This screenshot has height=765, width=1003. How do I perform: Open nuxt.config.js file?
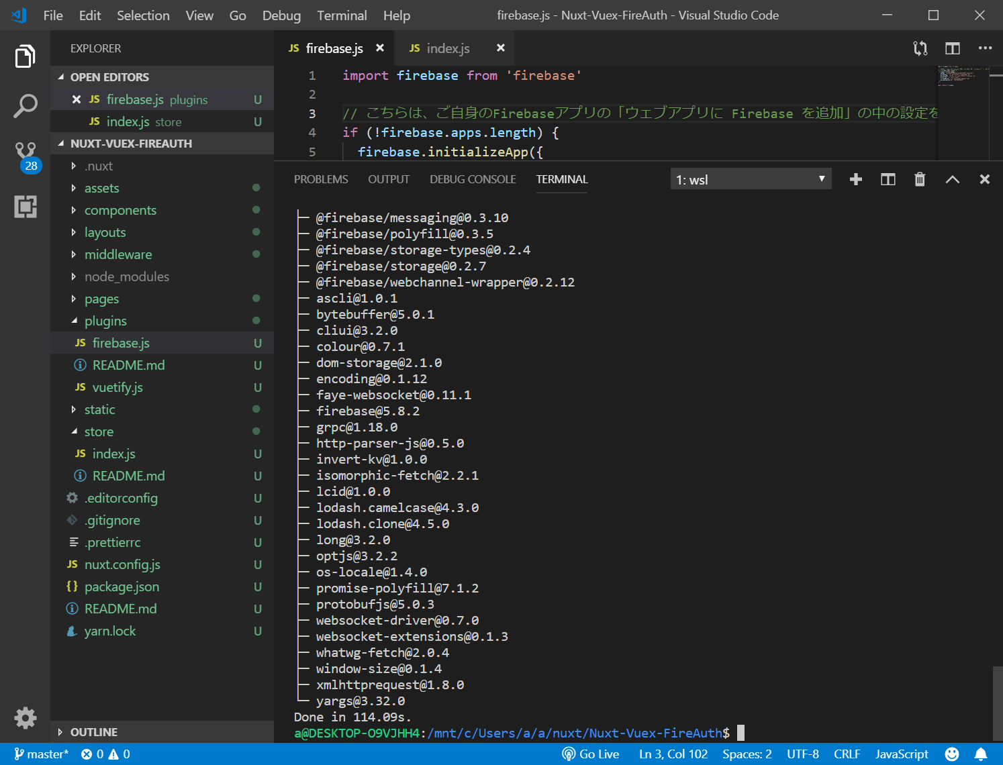(x=162, y=564)
